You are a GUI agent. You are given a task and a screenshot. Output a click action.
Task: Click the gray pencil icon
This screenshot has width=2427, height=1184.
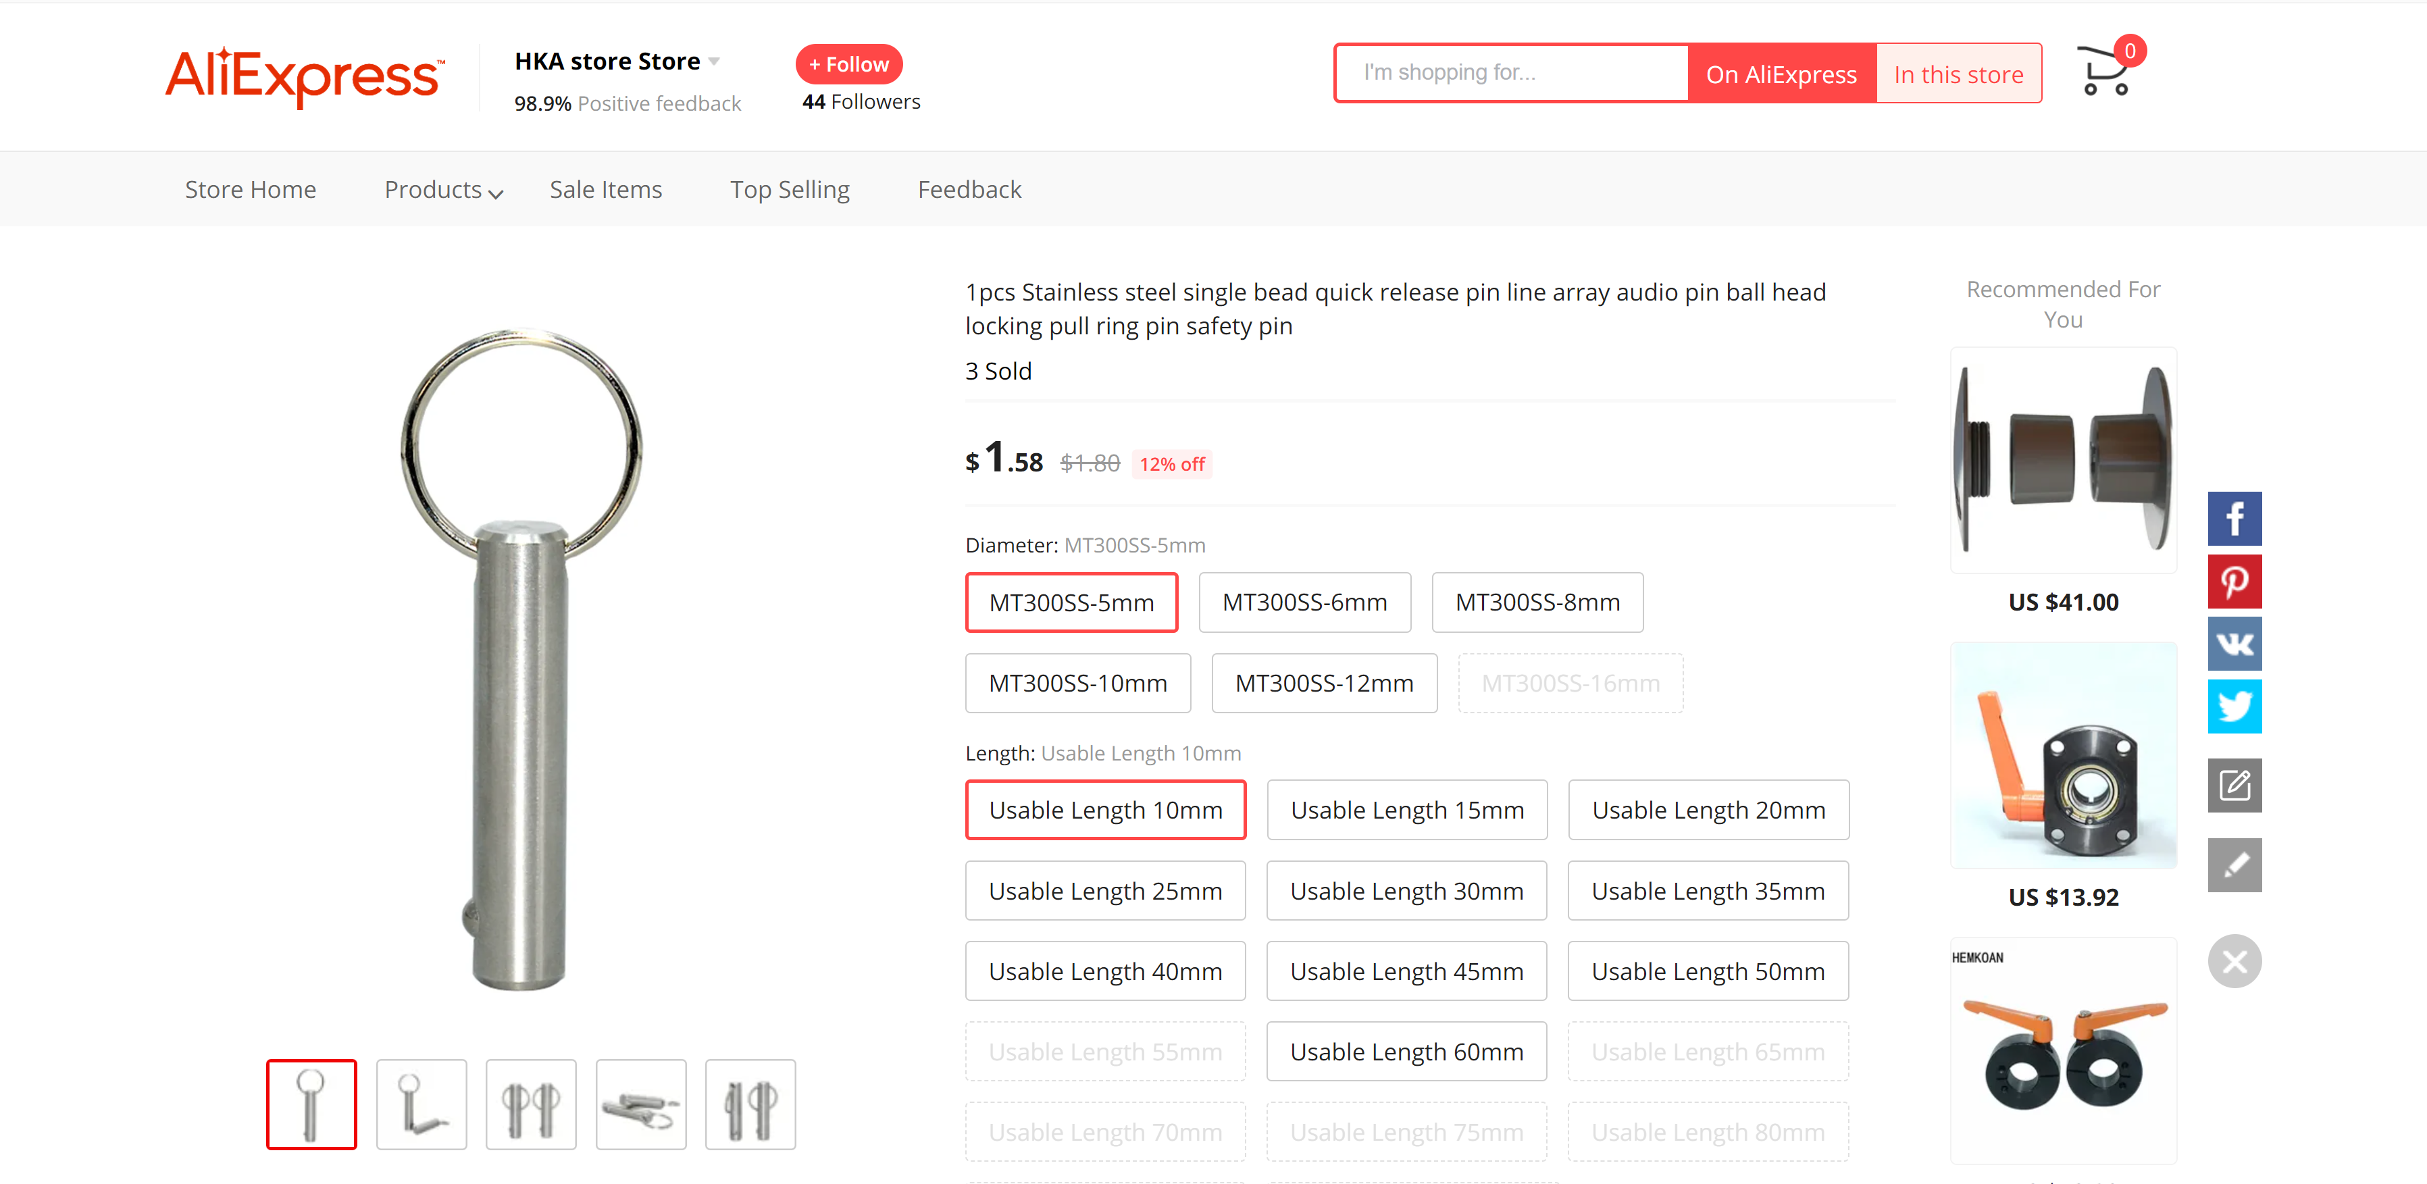pyautogui.click(x=2234, y=865)
